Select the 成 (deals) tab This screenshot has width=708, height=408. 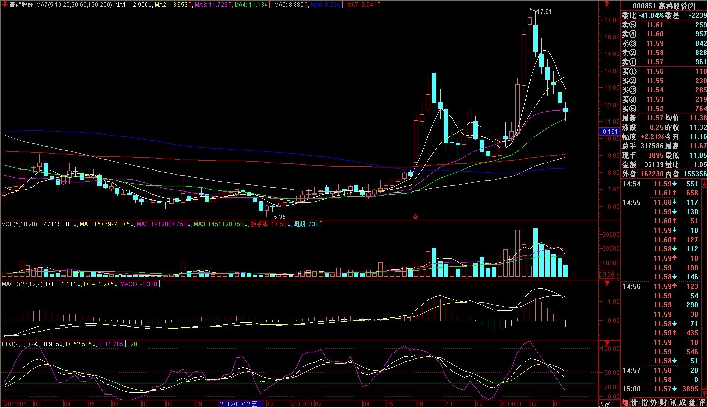[x=682, y=403]
